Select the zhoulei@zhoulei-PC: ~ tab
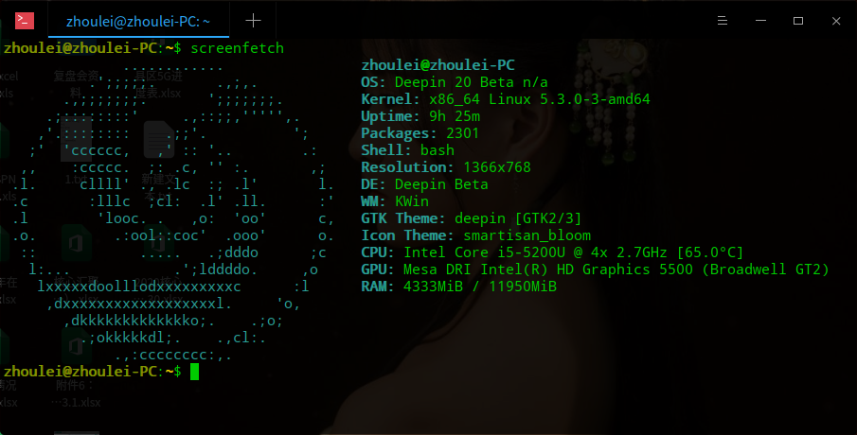 tap(138, 22)
